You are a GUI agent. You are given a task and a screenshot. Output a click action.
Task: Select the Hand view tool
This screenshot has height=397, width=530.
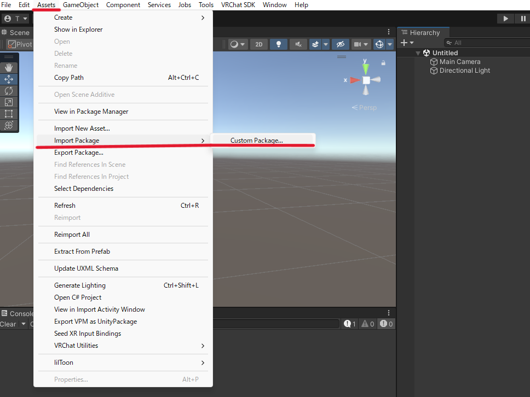coord(9,68)
